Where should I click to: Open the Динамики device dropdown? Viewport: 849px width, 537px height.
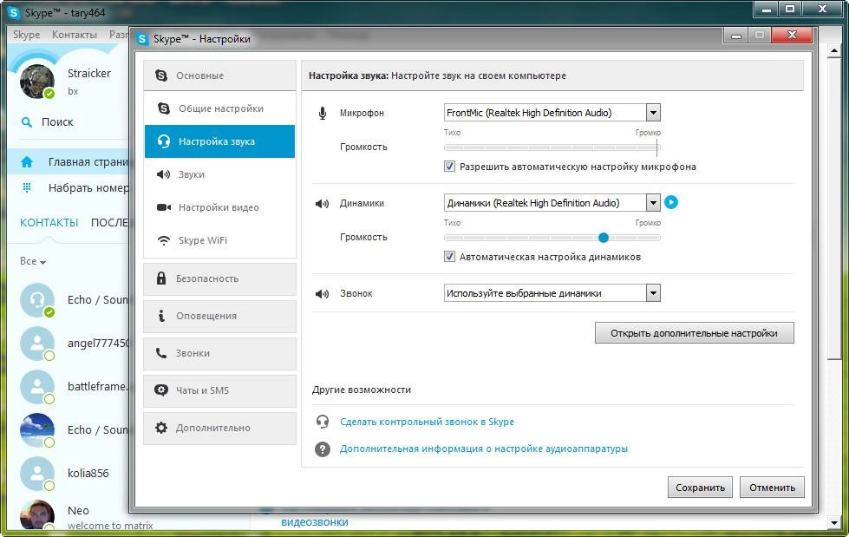[653, 203]
